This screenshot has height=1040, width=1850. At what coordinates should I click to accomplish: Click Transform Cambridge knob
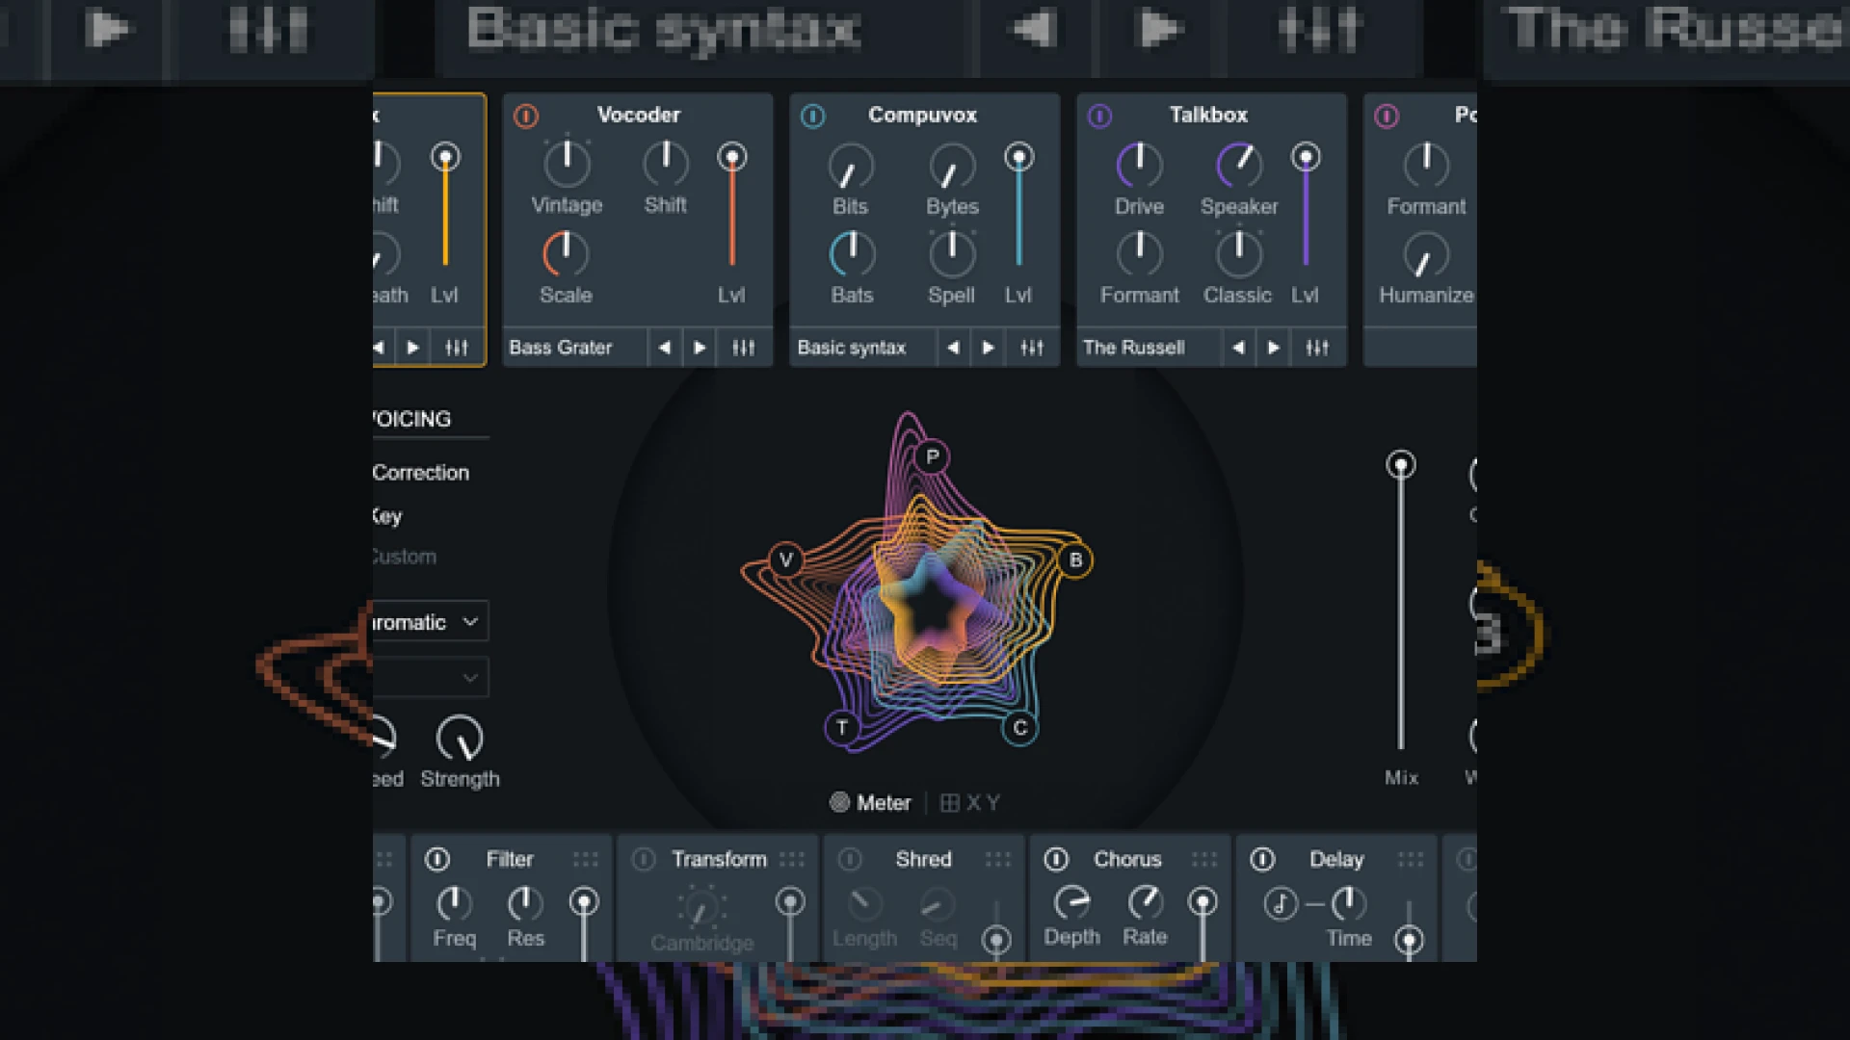click(x=701, y=907)
